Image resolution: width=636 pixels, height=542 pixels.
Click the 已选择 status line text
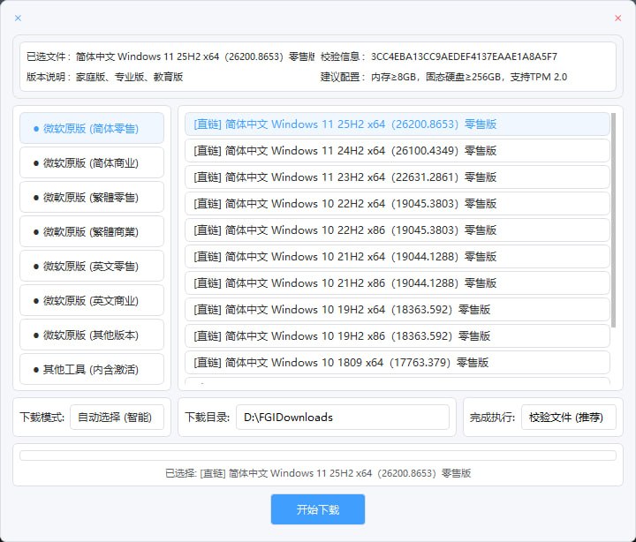[318, 473]
